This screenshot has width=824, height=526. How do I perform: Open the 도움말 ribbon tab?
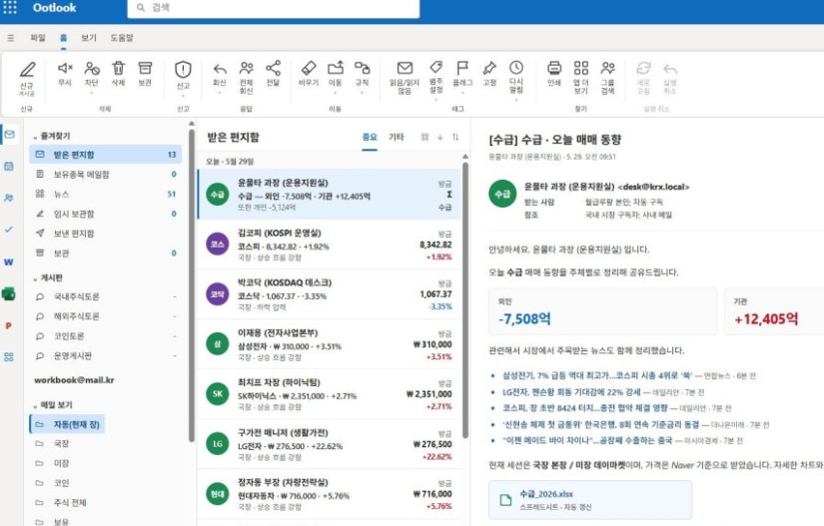point(122,38)
